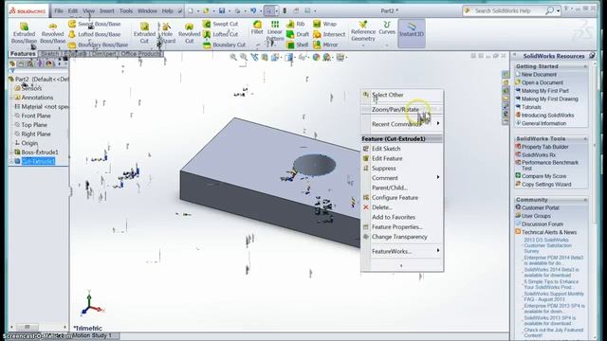Screen dimensions: 607x341
Task: Choose Delete... in context menu
Action: click(x=402, y=207)
